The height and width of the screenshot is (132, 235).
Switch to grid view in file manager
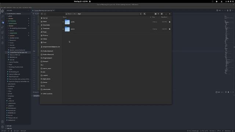coord(156,14)
